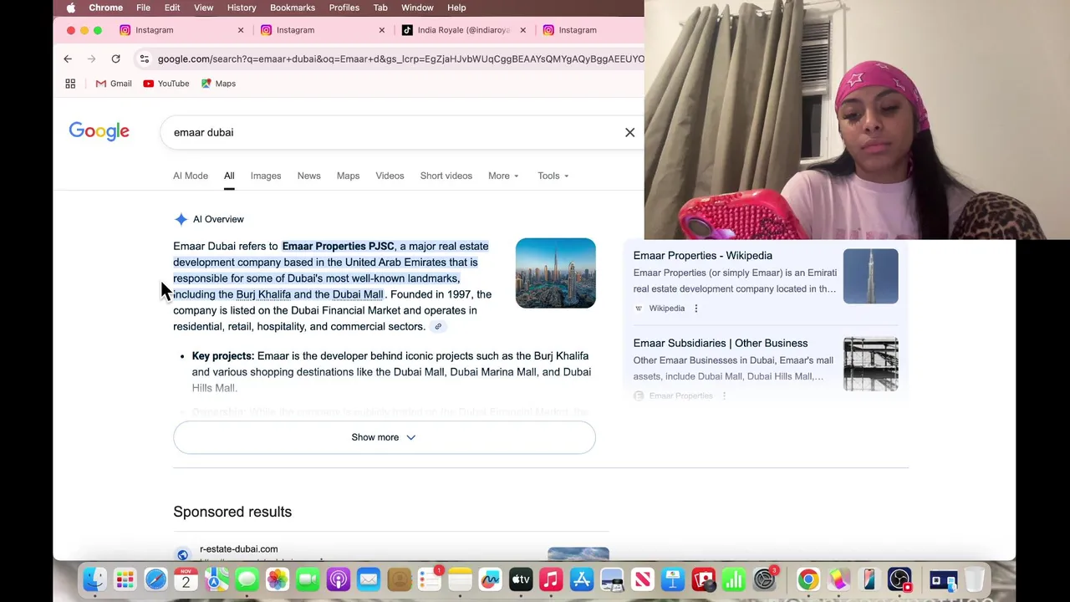
Task: Open Emaar Properties - Wikipedia link
Action: 703,256
